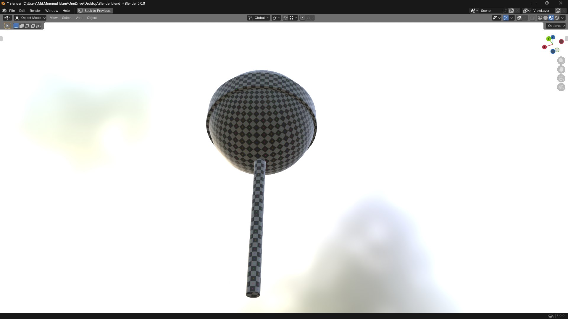Click the ViewLayer name field
The height and width of the screenshot is (319, 568).
[x=543, y=11]
